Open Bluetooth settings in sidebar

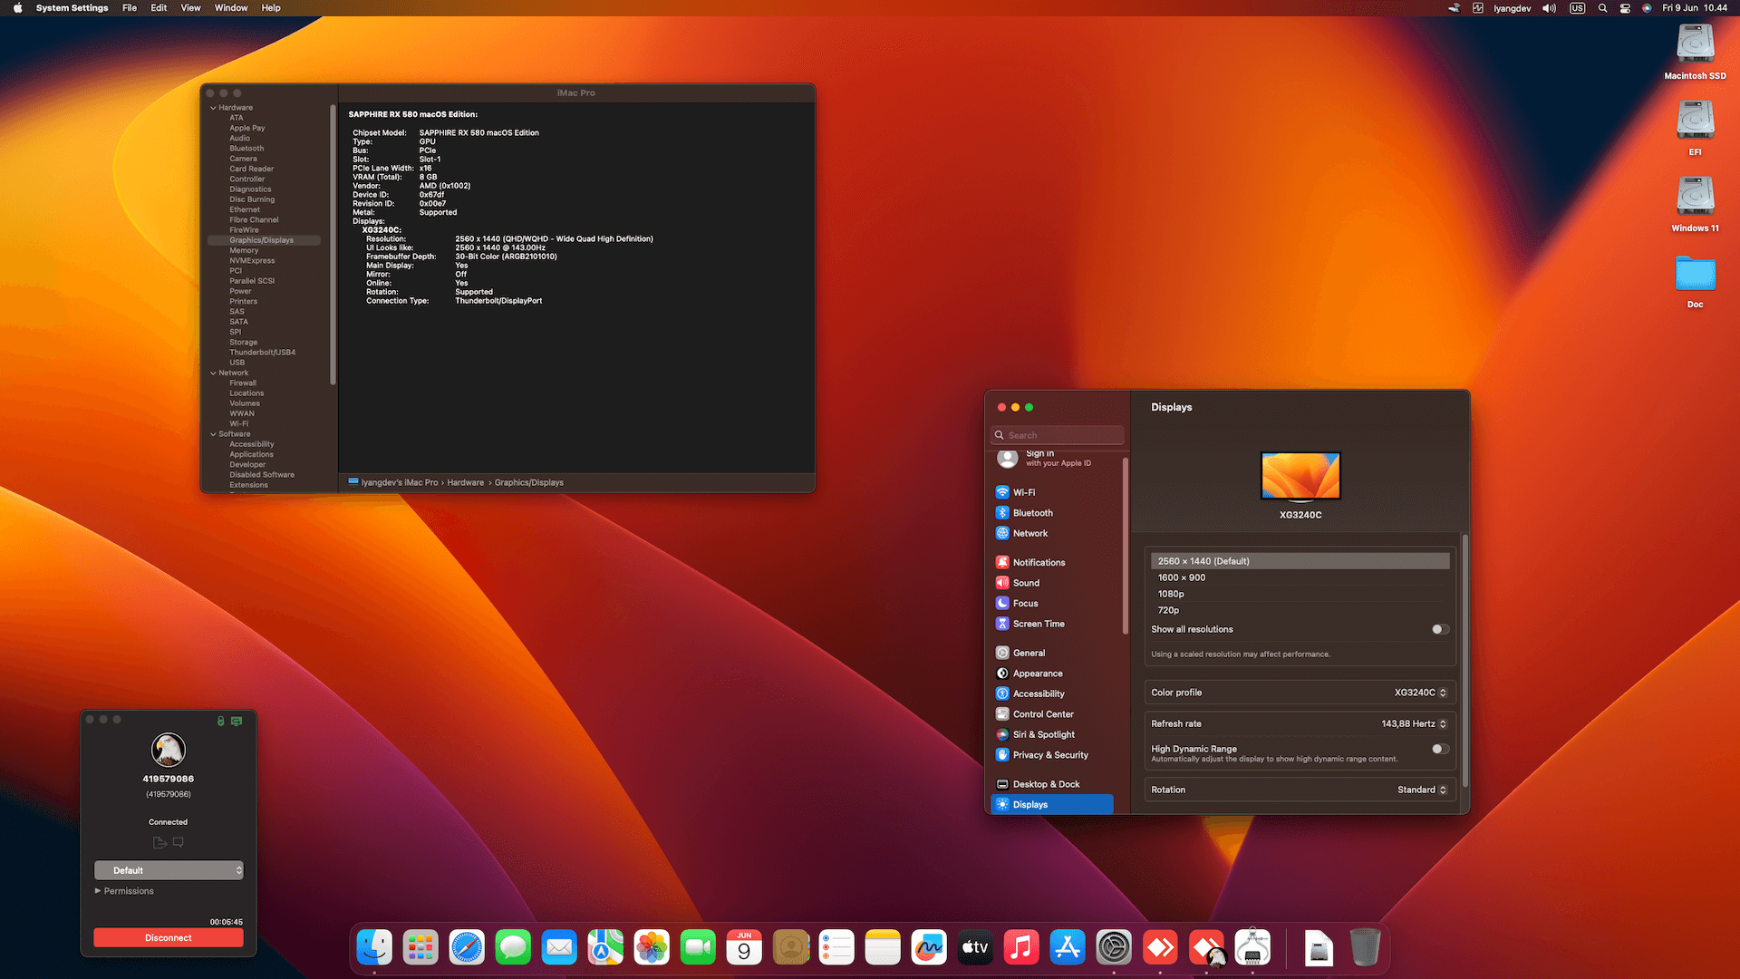(1032, 513)
